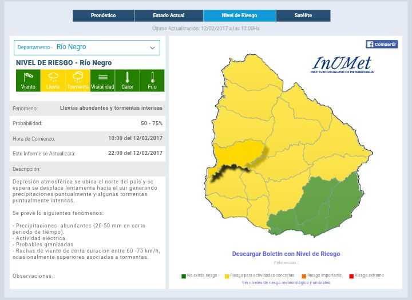Click Descargar Boletín con Nivel de Riesgo

click(x=286, y=254)
